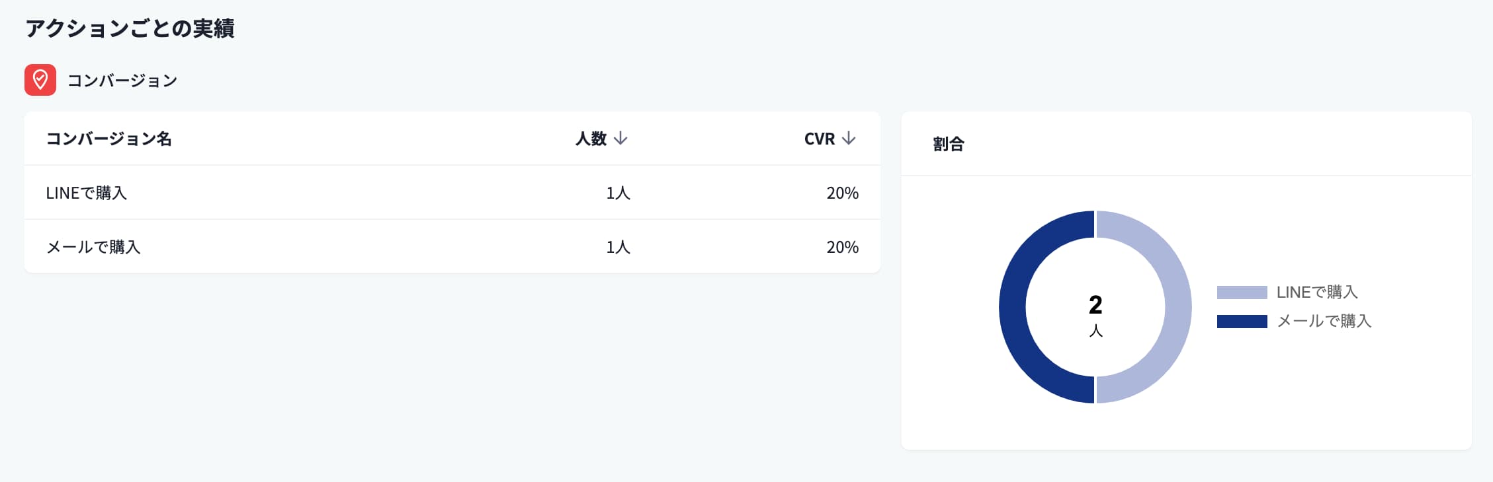Click the 20% CVR in LINEで購入 row
Screen dimensions: 1493x482
842,193
